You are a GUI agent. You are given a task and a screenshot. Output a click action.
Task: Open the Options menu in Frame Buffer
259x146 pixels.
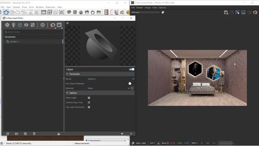[x=162, y=8]
